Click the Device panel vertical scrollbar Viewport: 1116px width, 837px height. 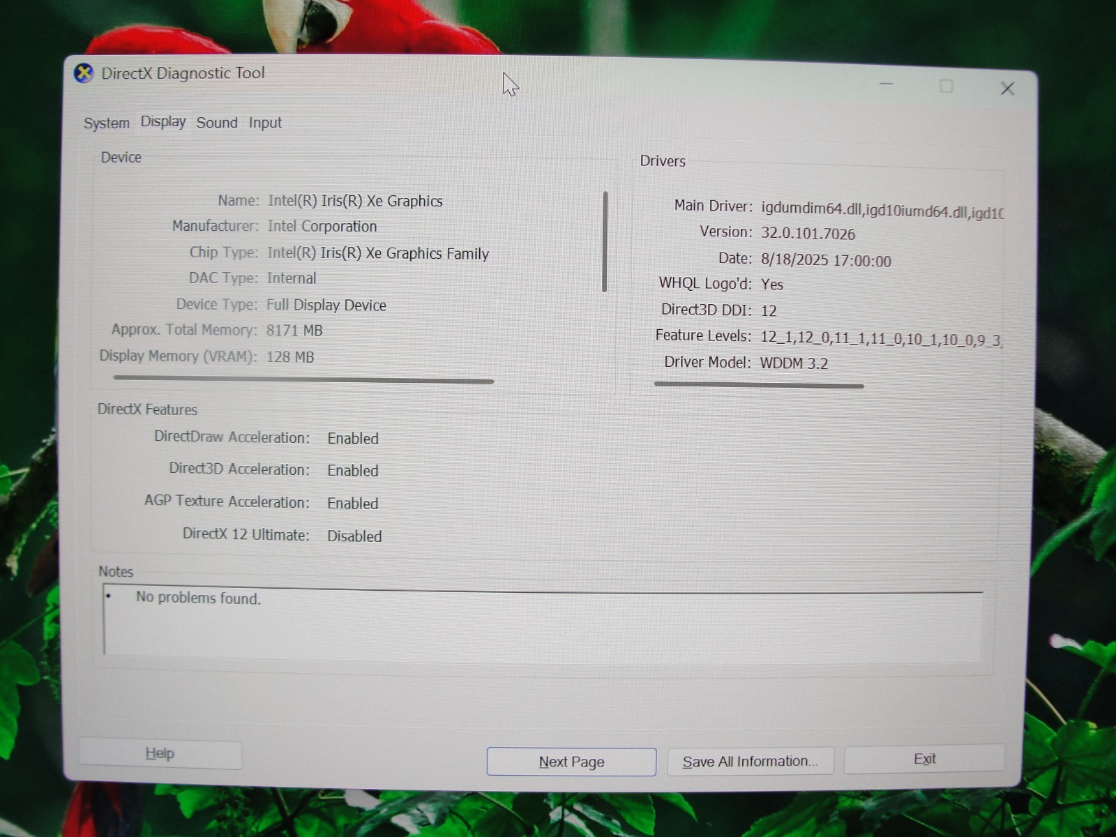tap(605, 241)
